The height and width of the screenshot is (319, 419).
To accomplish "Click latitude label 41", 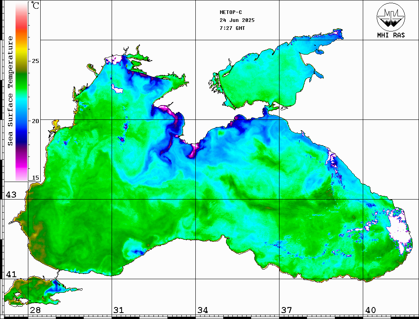I will click(x=11, y=274).
